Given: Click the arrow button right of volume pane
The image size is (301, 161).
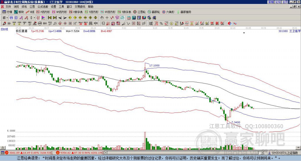Looking at the screenshot, I should tap(298, 147).
